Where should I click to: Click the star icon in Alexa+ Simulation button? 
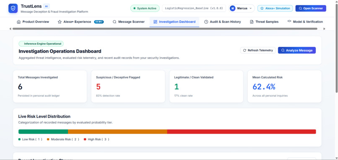click(262, 8)
